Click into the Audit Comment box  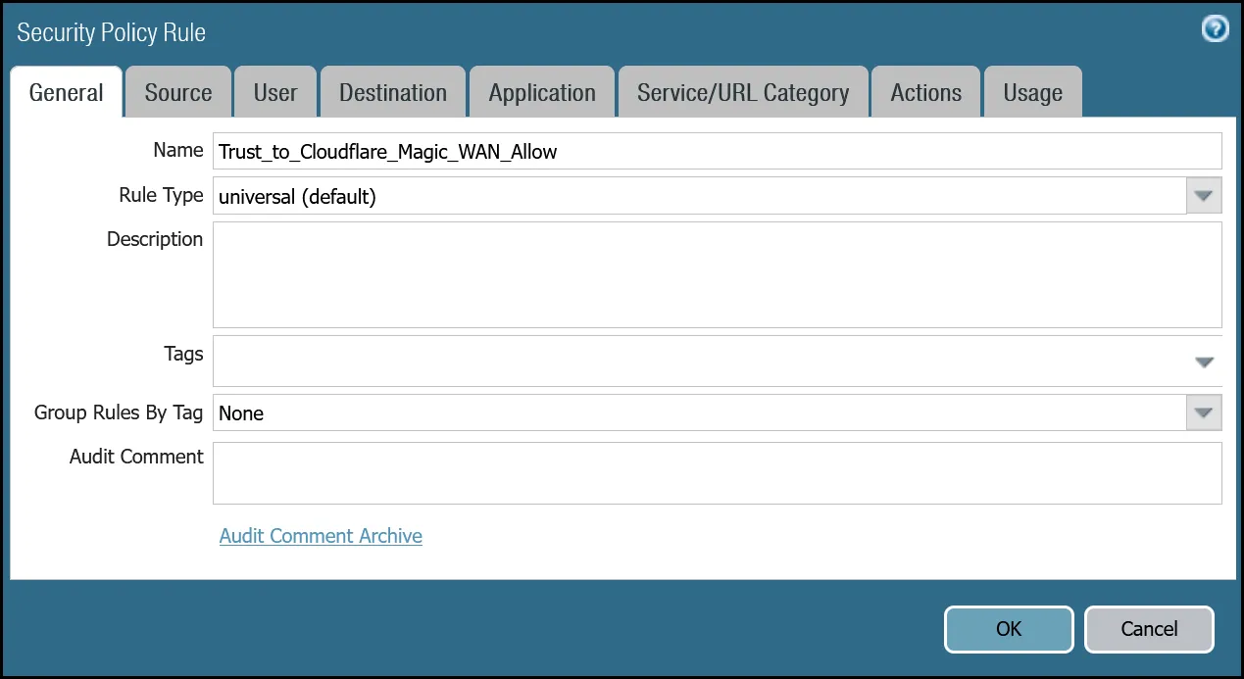(x=716, y=472)
